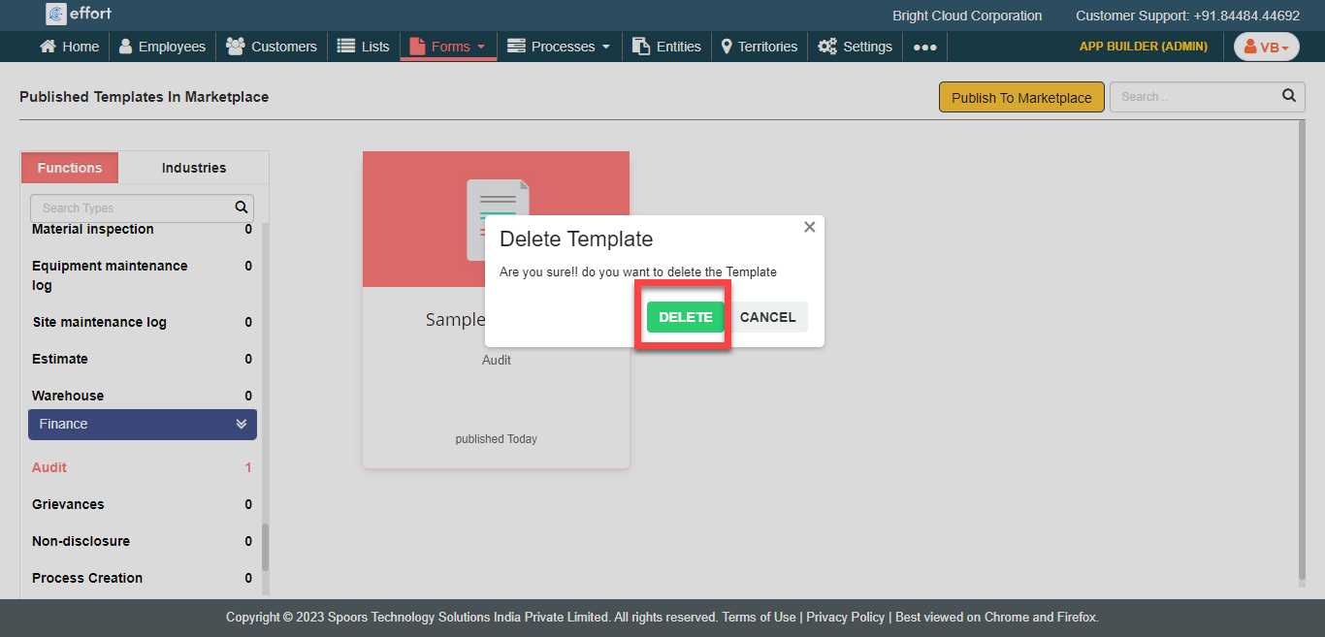The image size is (1325, 637).
Task: Switch to the Industries tab
Action: point(193,168)
